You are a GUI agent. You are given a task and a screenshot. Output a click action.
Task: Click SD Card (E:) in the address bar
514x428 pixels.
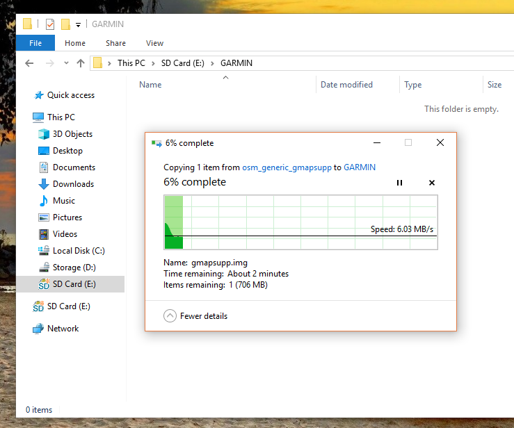click(183, 63)
